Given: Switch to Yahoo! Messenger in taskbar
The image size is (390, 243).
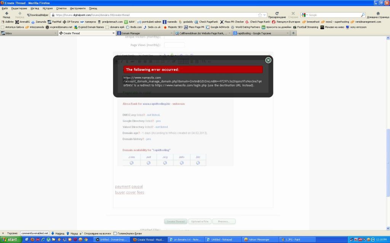Looking at the screenshot, I should pyautogui.click(x=260, y=240).
